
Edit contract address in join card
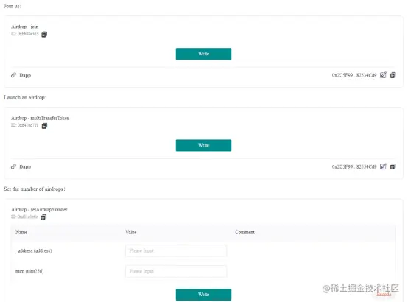pyautogui.click(x=383, y=75)
